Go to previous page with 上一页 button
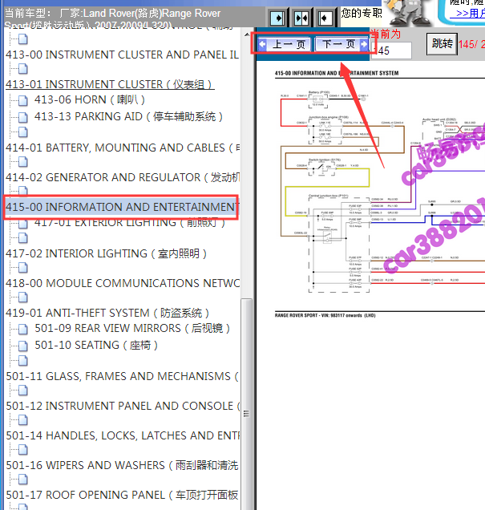485x510 pixels. [285, 44]
